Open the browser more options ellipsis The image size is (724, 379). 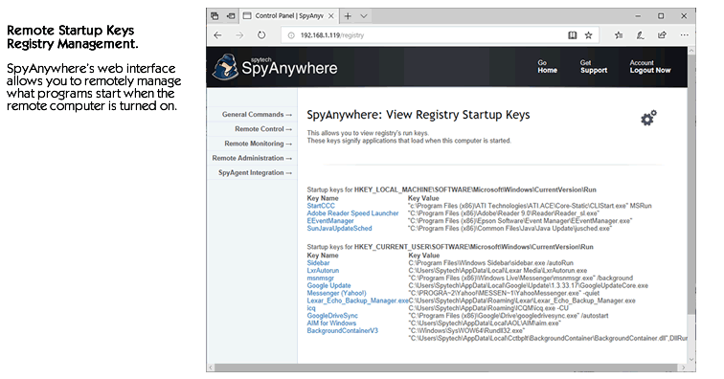click(x=684, y=35)
